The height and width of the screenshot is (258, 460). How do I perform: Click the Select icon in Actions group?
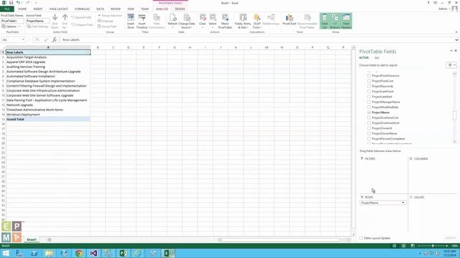coord(213,21)
